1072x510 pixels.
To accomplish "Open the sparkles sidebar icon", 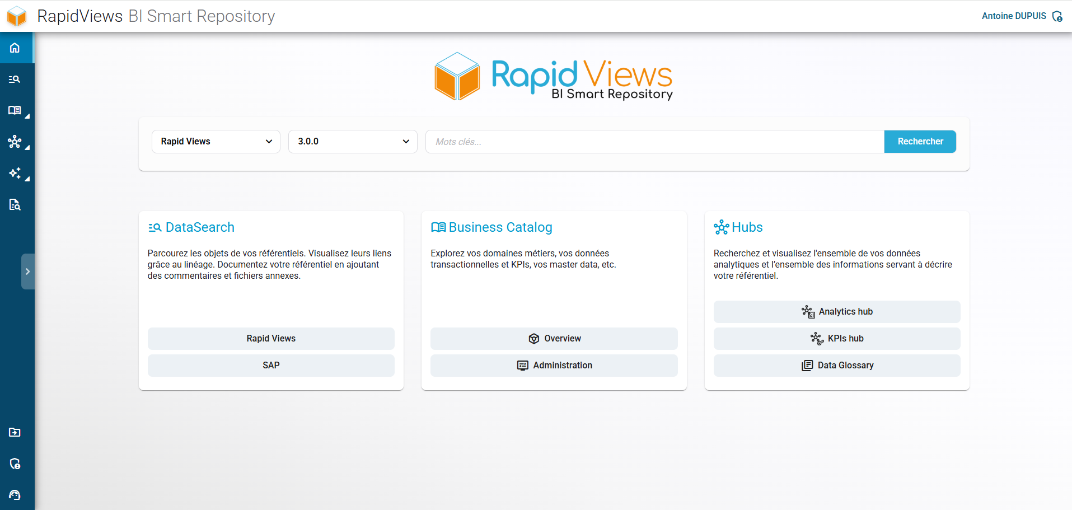I will [15, 173].
